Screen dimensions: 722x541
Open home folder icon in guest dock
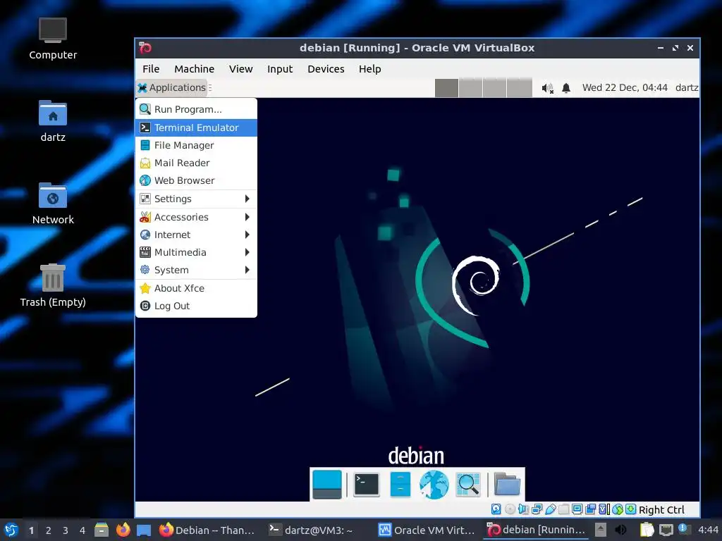tap(507, 485)
